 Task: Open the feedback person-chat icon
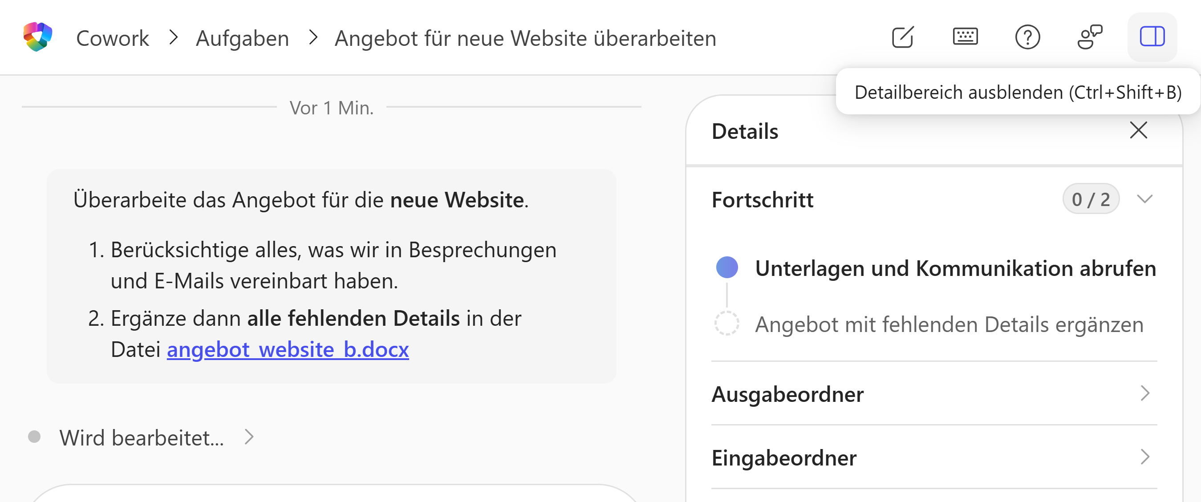1090,37
